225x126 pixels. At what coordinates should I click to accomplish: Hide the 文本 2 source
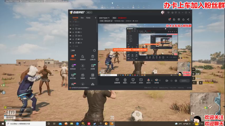tap(71, 29)
